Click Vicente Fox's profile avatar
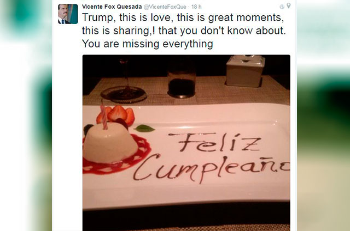This screenshot has width=350, height=231. tap(68, 14)
